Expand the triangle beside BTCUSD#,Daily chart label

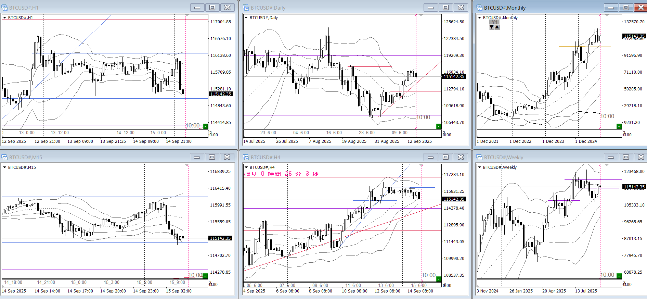246,17
